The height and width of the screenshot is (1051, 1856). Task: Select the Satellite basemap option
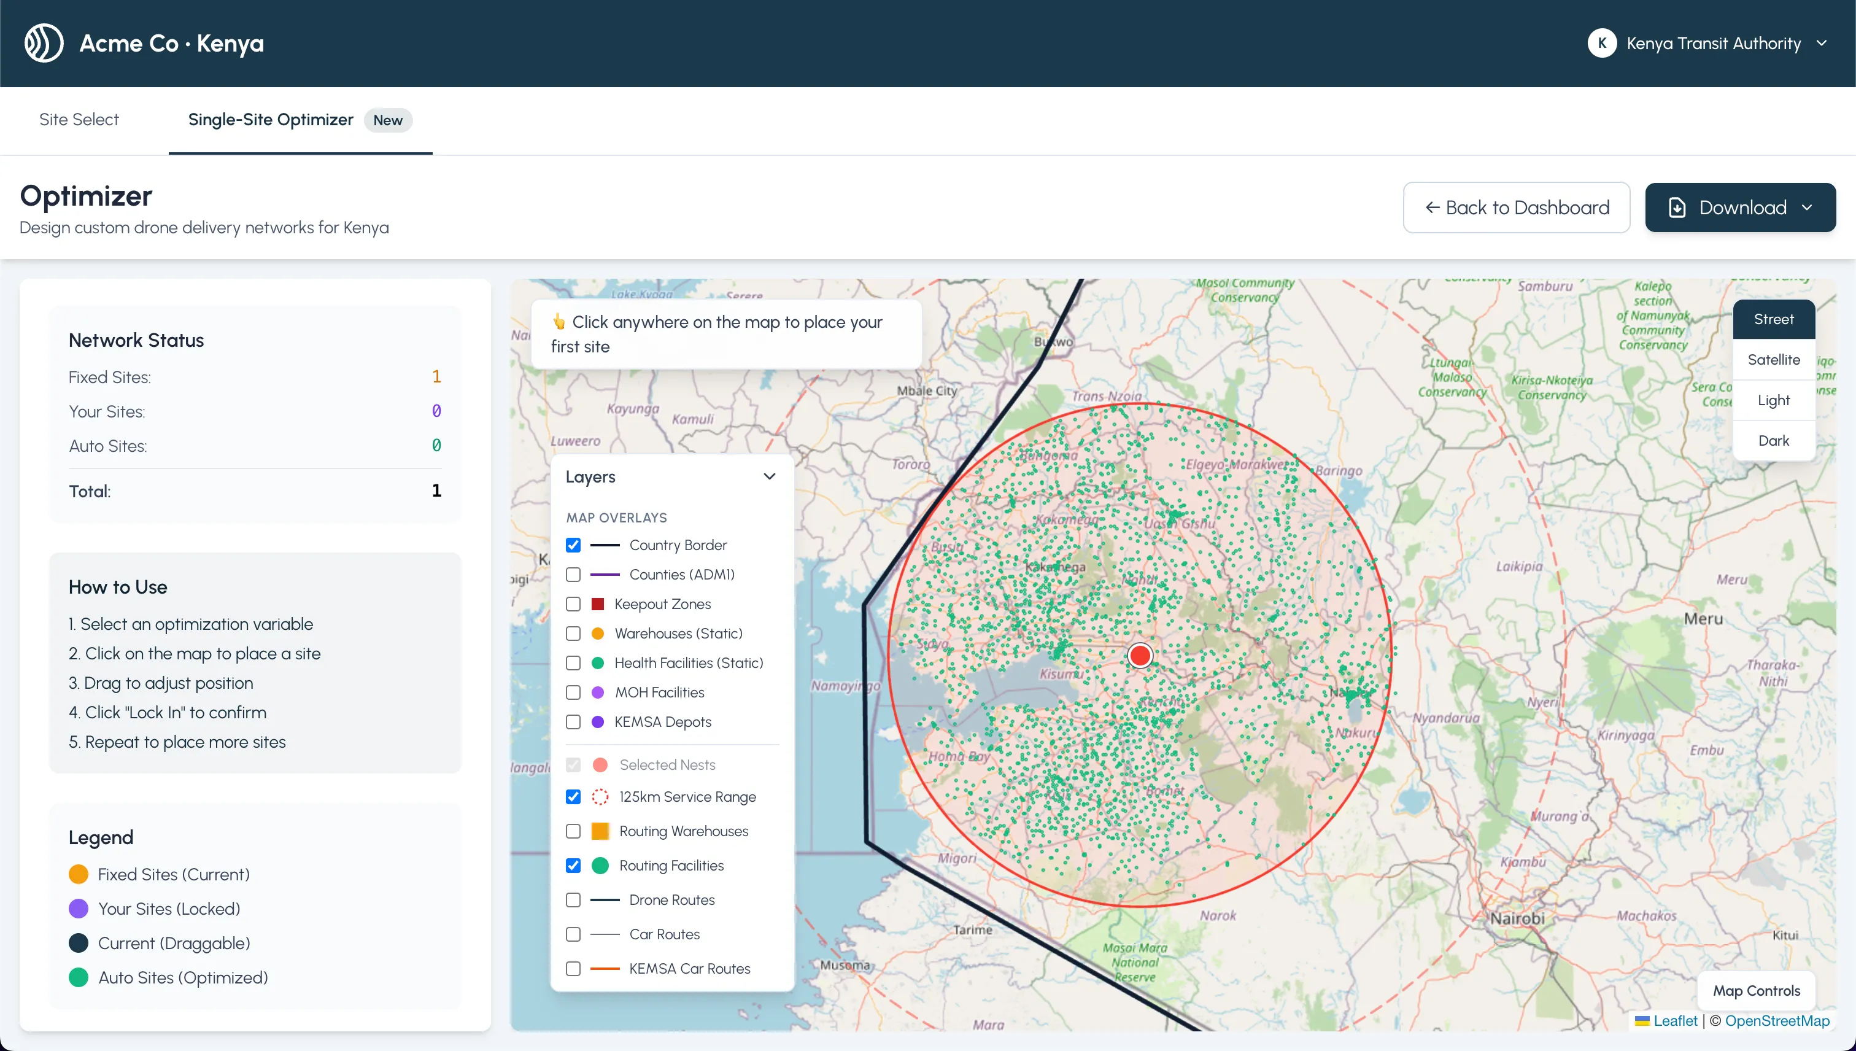click(x=1773, y=360)
